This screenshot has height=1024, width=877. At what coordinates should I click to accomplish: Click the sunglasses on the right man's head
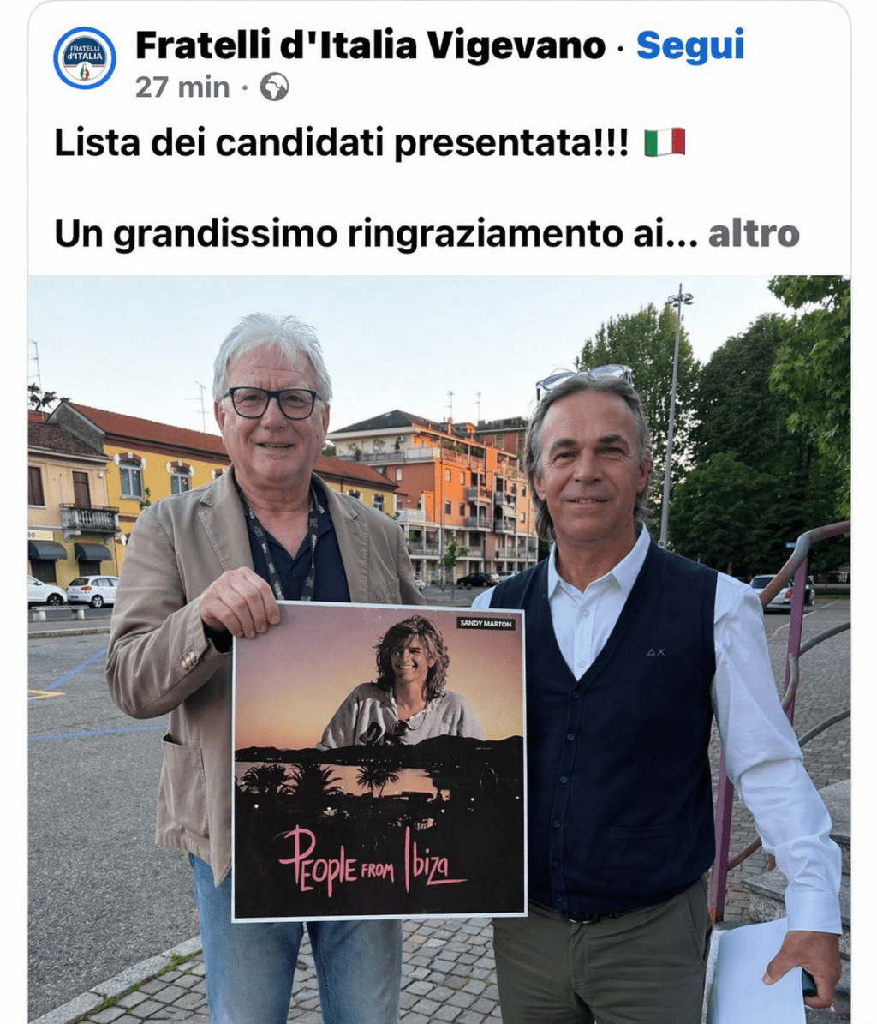click(x=585, y=380)
